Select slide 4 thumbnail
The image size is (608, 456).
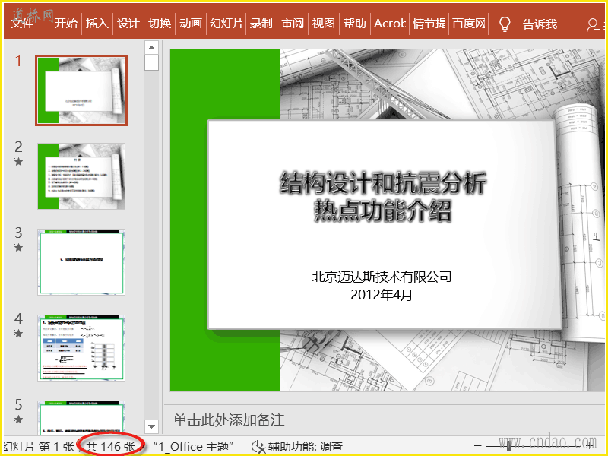[x=81, y=348]
